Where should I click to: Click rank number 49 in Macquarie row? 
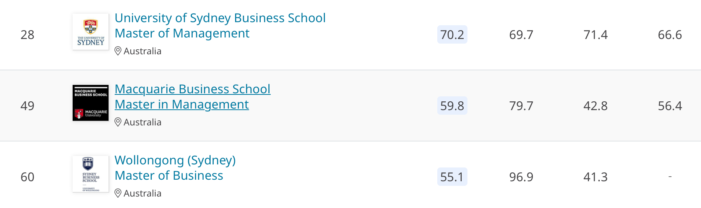click(28, 106)
